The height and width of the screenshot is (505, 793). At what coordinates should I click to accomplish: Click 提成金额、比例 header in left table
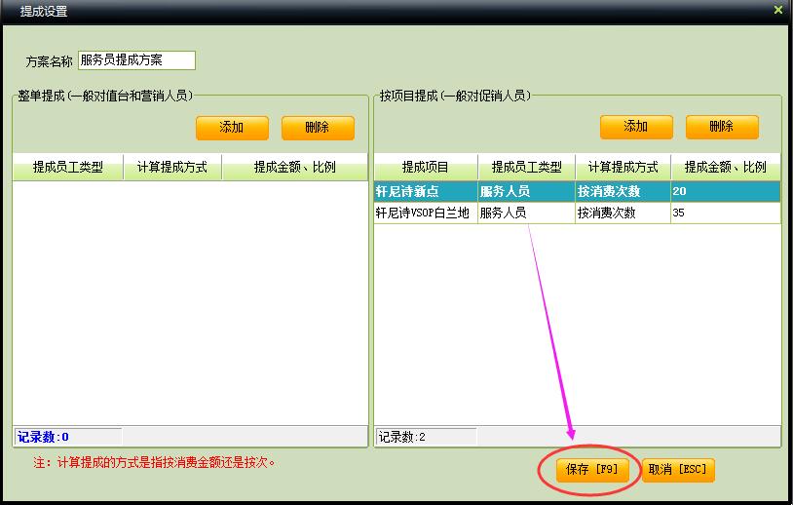[x=295, y=167]
